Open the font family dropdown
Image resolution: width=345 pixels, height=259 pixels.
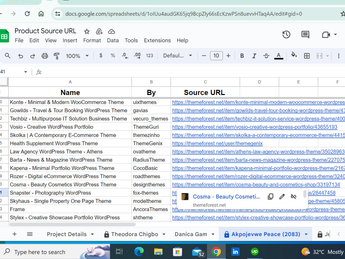pyautogui.click(x=177, y=56)
